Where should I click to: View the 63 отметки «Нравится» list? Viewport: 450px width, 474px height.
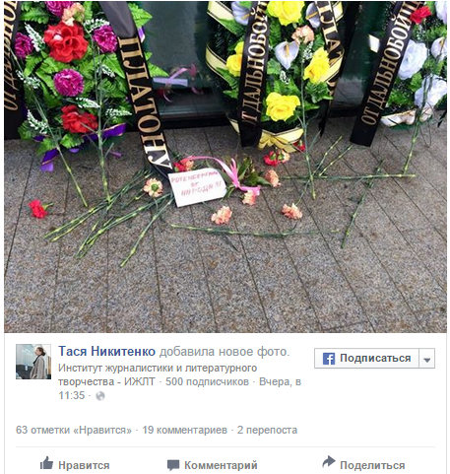[x=74, y=430]
